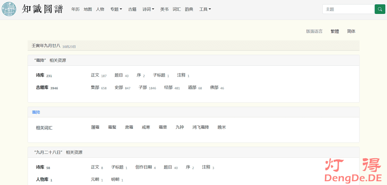387x185 pixels.
Task: Open the 年历 menu item
Action: pyautogui.click(x=76, y=9)
